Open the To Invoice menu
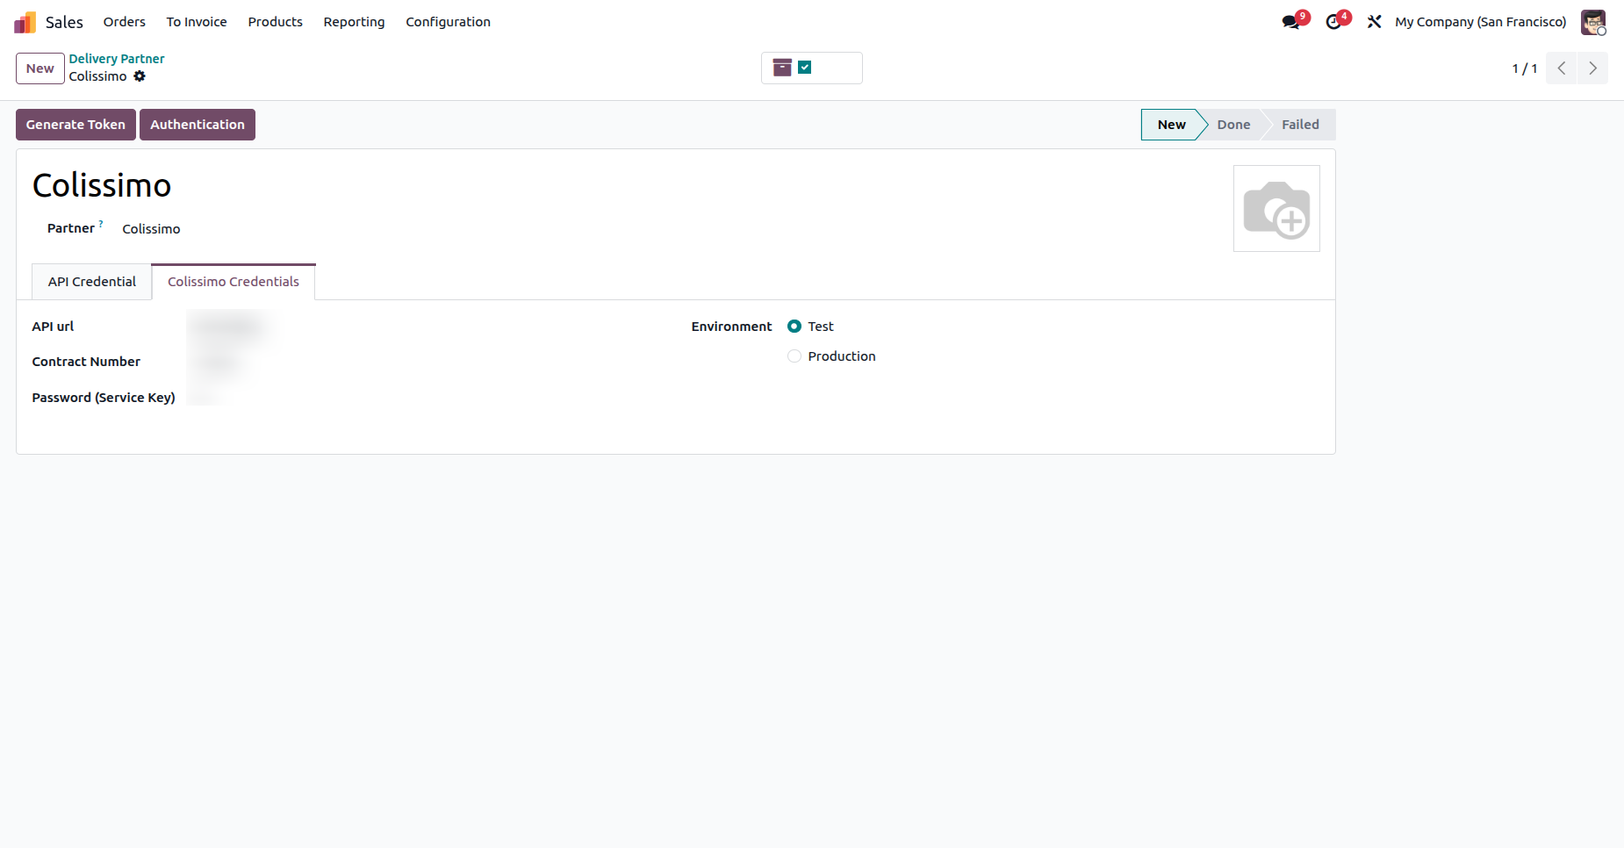This screenshot has height=848, width=1624. pyautogui.click(x=197, y=22)
